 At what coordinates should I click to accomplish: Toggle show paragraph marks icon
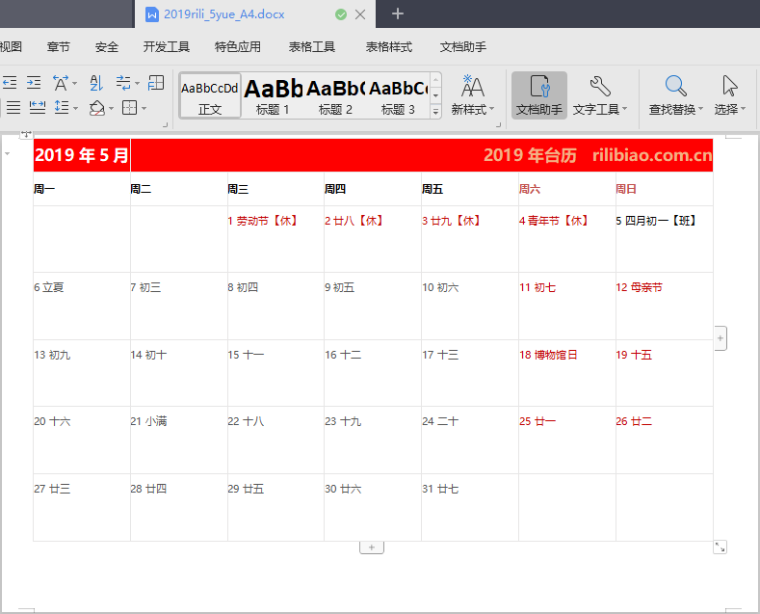click(123, 83)
